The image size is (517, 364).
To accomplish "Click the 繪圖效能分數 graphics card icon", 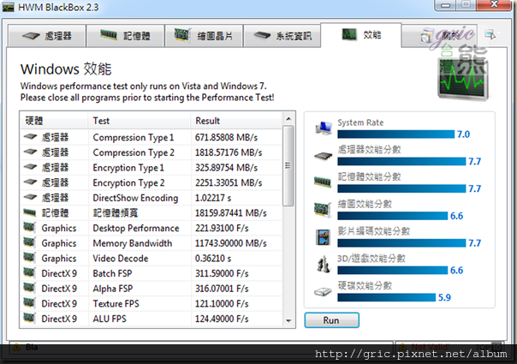I will tap(323, 209).
